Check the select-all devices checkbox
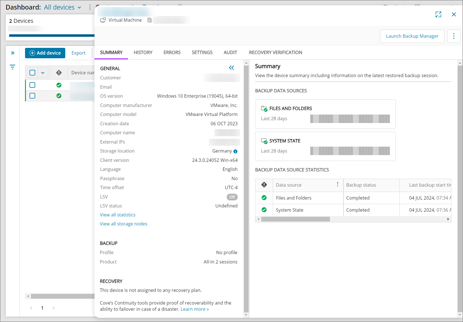The height and width of the screenshot is (322, 463). click(x=32, y=73)
